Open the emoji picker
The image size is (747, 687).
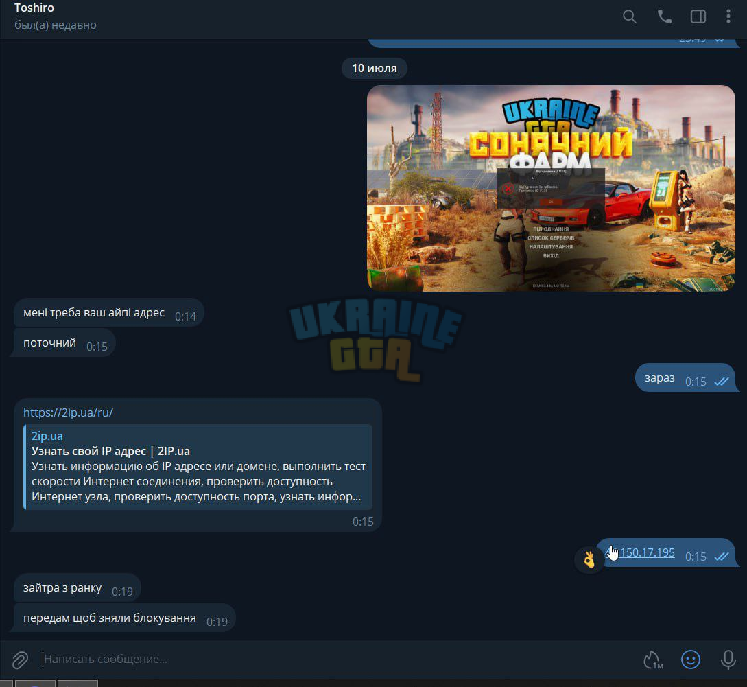tap(690, 660)
